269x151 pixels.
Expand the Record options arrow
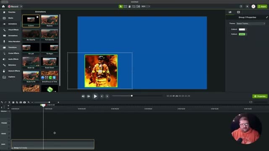(x=21, y=7)
